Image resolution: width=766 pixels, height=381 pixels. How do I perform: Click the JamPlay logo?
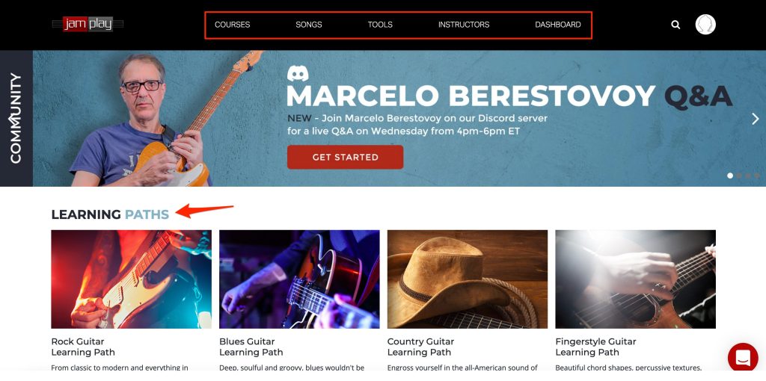(88, 24)
